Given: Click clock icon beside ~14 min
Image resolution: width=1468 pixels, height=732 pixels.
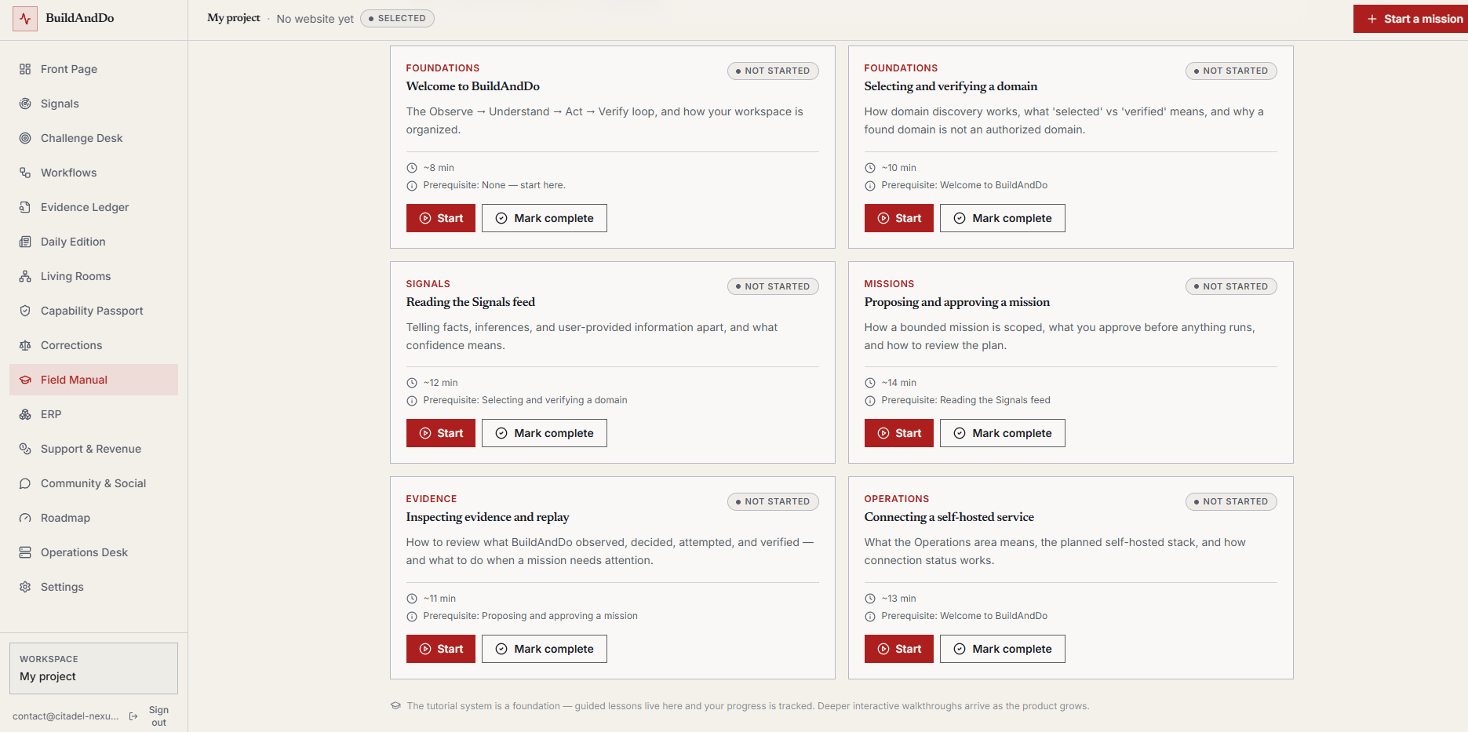Looking at the screenshot, I should click(x=870, y=383).
